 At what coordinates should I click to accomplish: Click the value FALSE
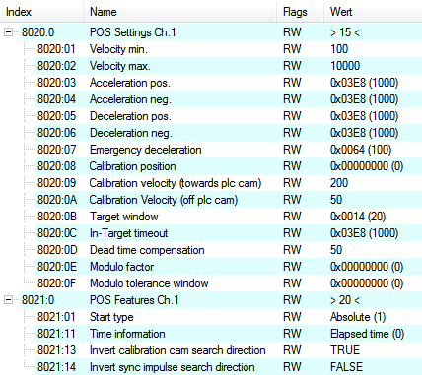(346, 367)
